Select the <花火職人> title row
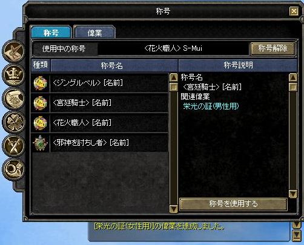 (99, 123)
